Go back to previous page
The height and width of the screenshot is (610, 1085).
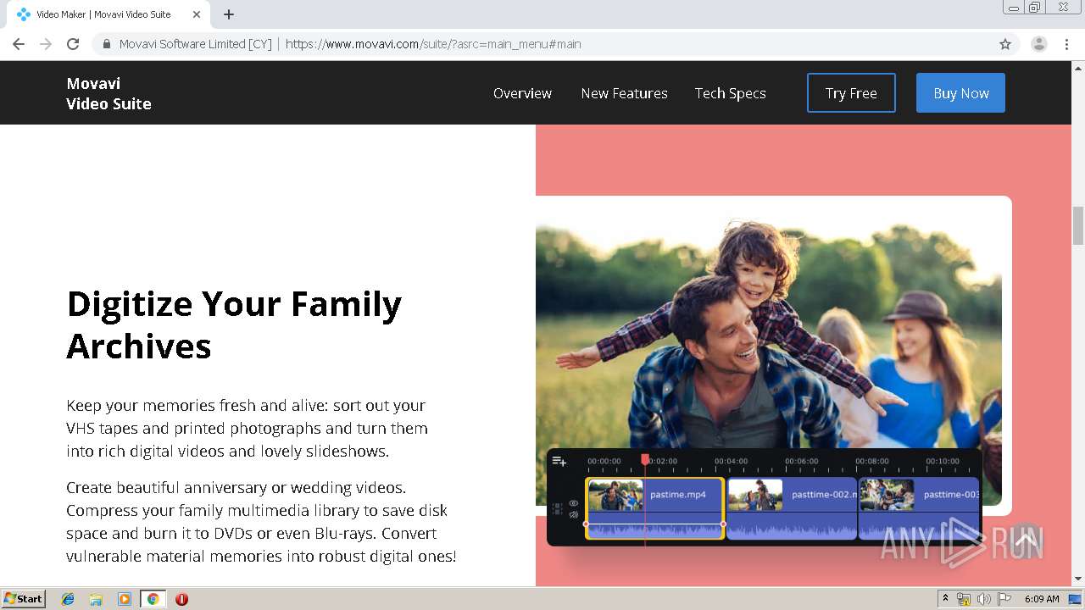click(19, 44)
